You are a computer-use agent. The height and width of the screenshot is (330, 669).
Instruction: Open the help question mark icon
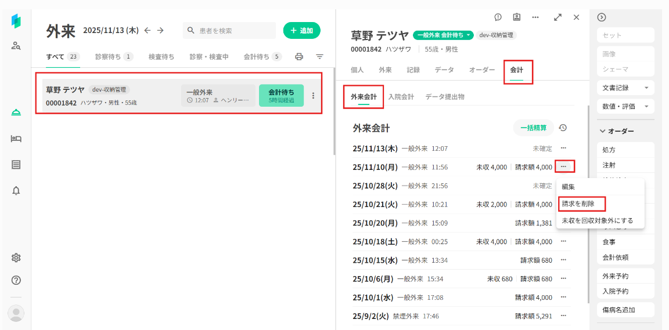(16, 280)
